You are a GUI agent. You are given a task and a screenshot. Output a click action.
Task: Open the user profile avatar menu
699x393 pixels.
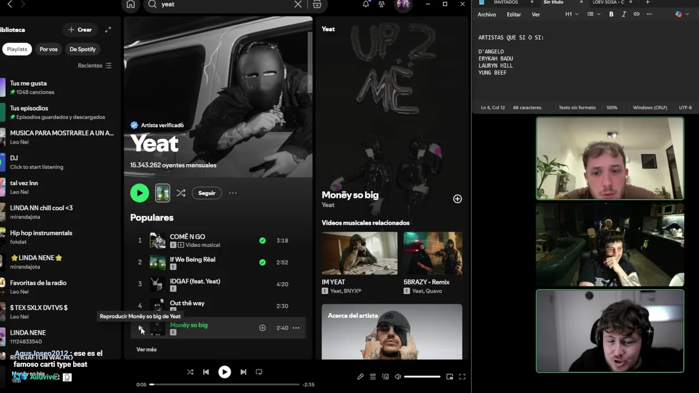coord(403,4)
